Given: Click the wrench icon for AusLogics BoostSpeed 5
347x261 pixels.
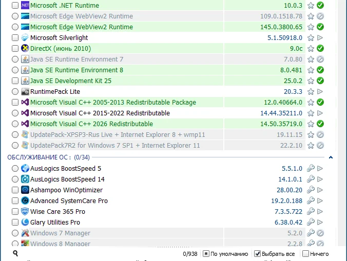Looking at the screenshot, I should (311, 169).
